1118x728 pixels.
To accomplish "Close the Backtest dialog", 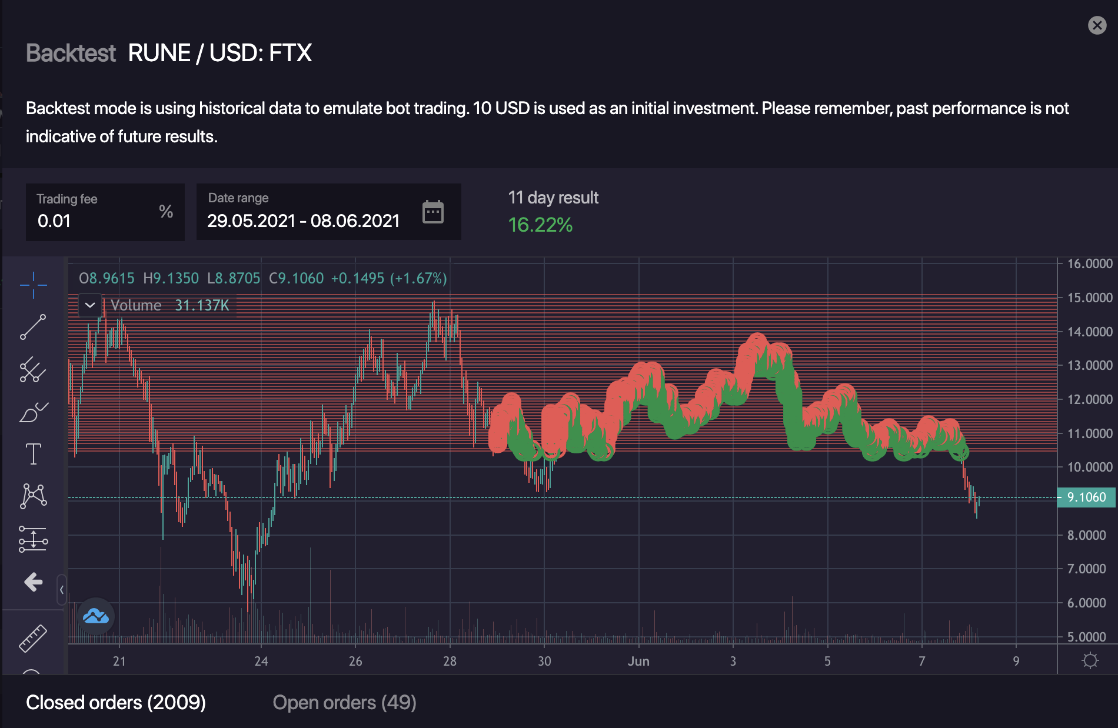I will tap(1097, 25).
